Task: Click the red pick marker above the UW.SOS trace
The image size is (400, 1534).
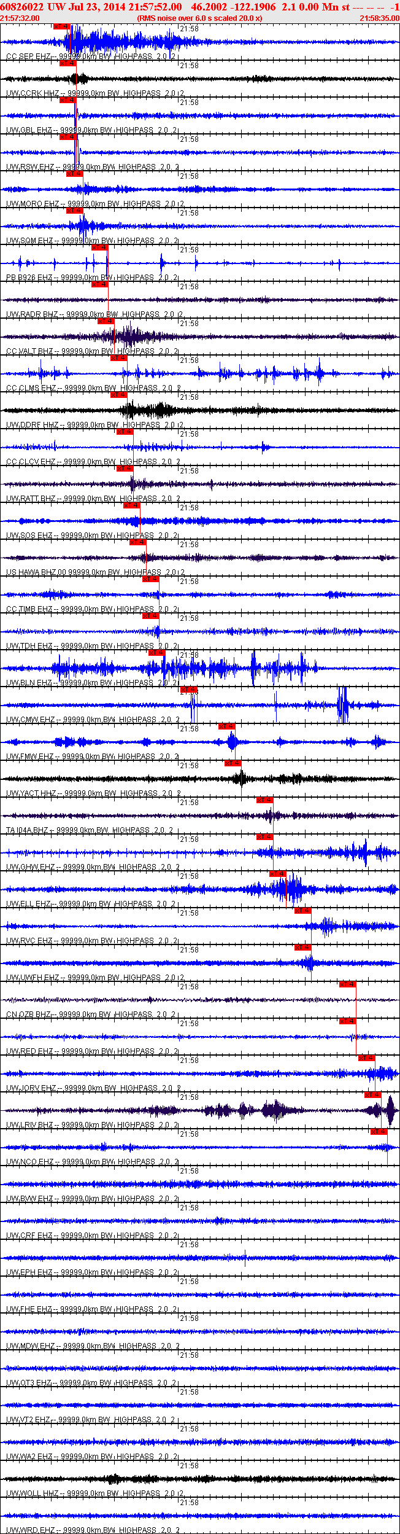Action: click(x=132, y=505)
